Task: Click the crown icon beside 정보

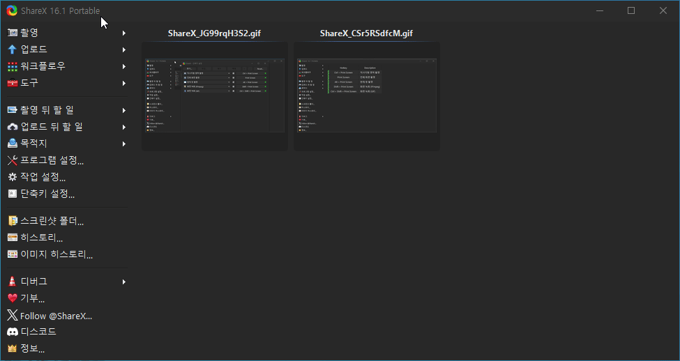Action: pyautogui.click(x=12, y=348)
